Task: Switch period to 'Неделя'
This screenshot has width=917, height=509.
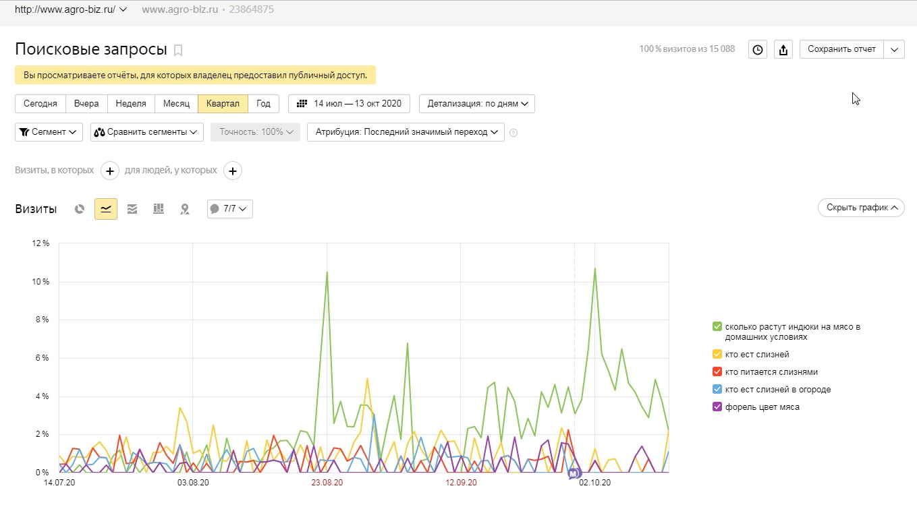Action: [131, 104]
